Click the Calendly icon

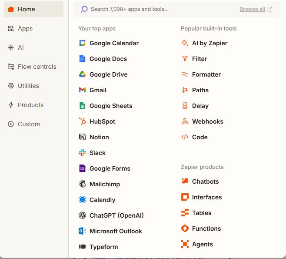(x=82, y=200)
